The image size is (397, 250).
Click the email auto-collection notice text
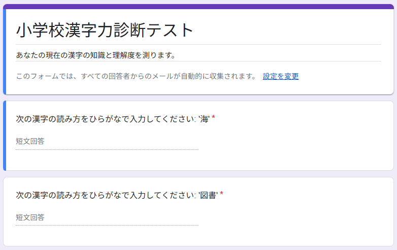(136, 76)
